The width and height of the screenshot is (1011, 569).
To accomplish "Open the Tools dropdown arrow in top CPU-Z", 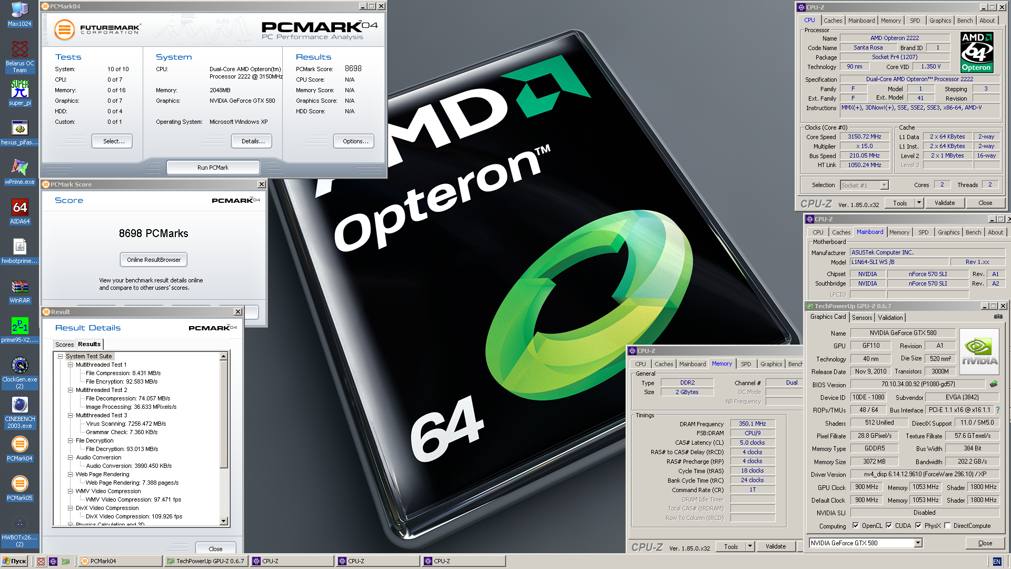I will [x=919, y=203].
